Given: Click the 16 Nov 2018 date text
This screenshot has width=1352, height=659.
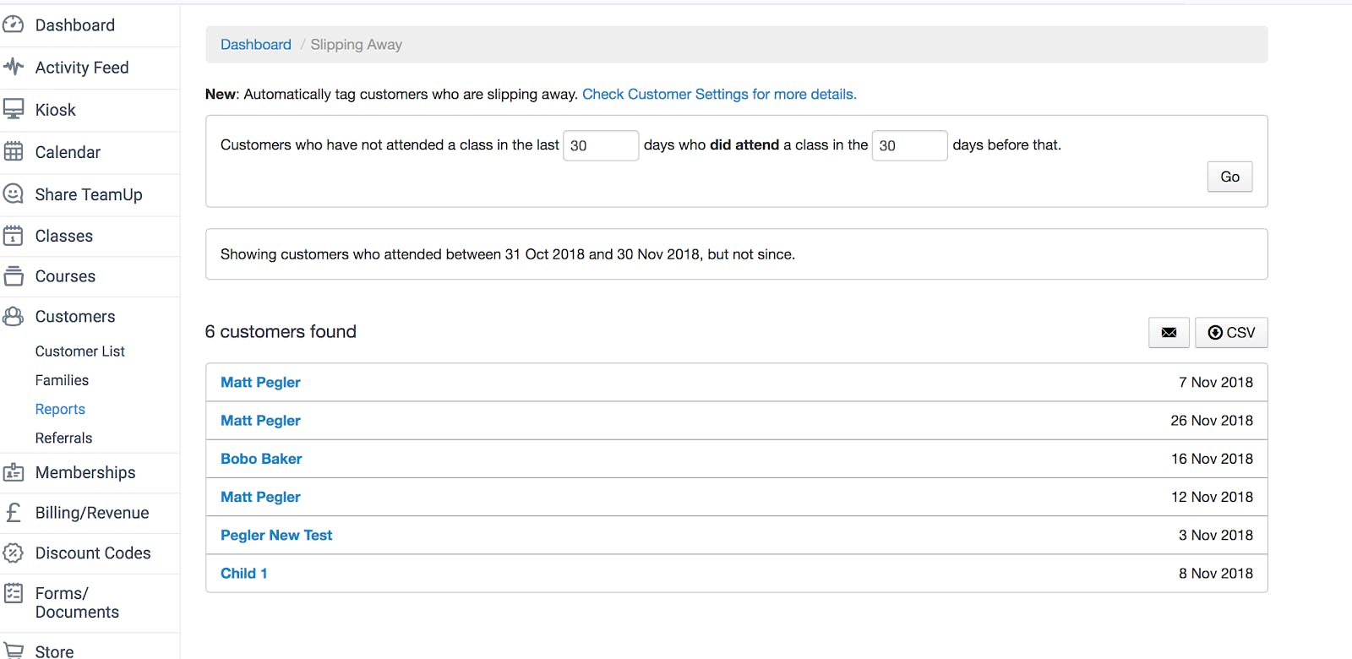Looking at the screenshot, I should pyautogui.click(x=1212, y=459).
